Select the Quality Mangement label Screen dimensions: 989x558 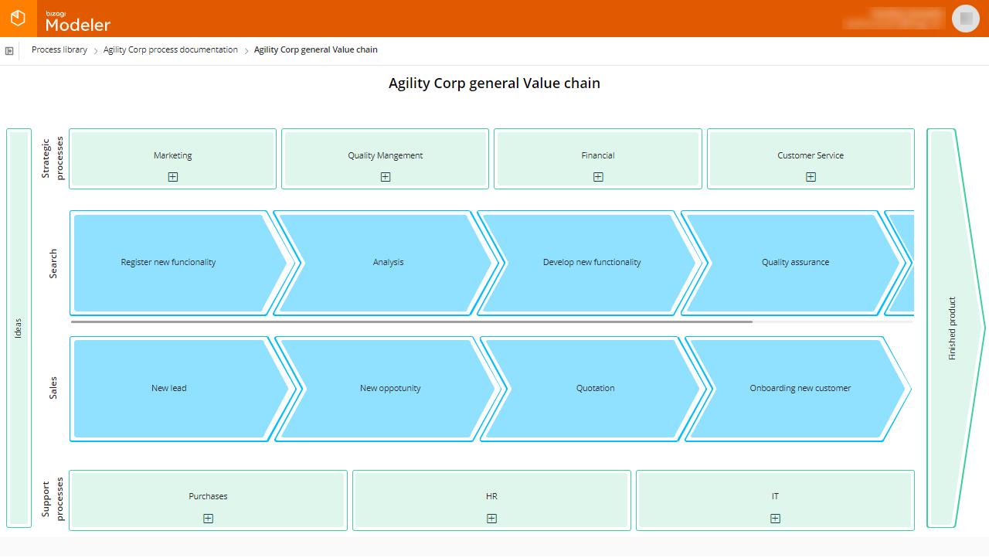point(386,155)
